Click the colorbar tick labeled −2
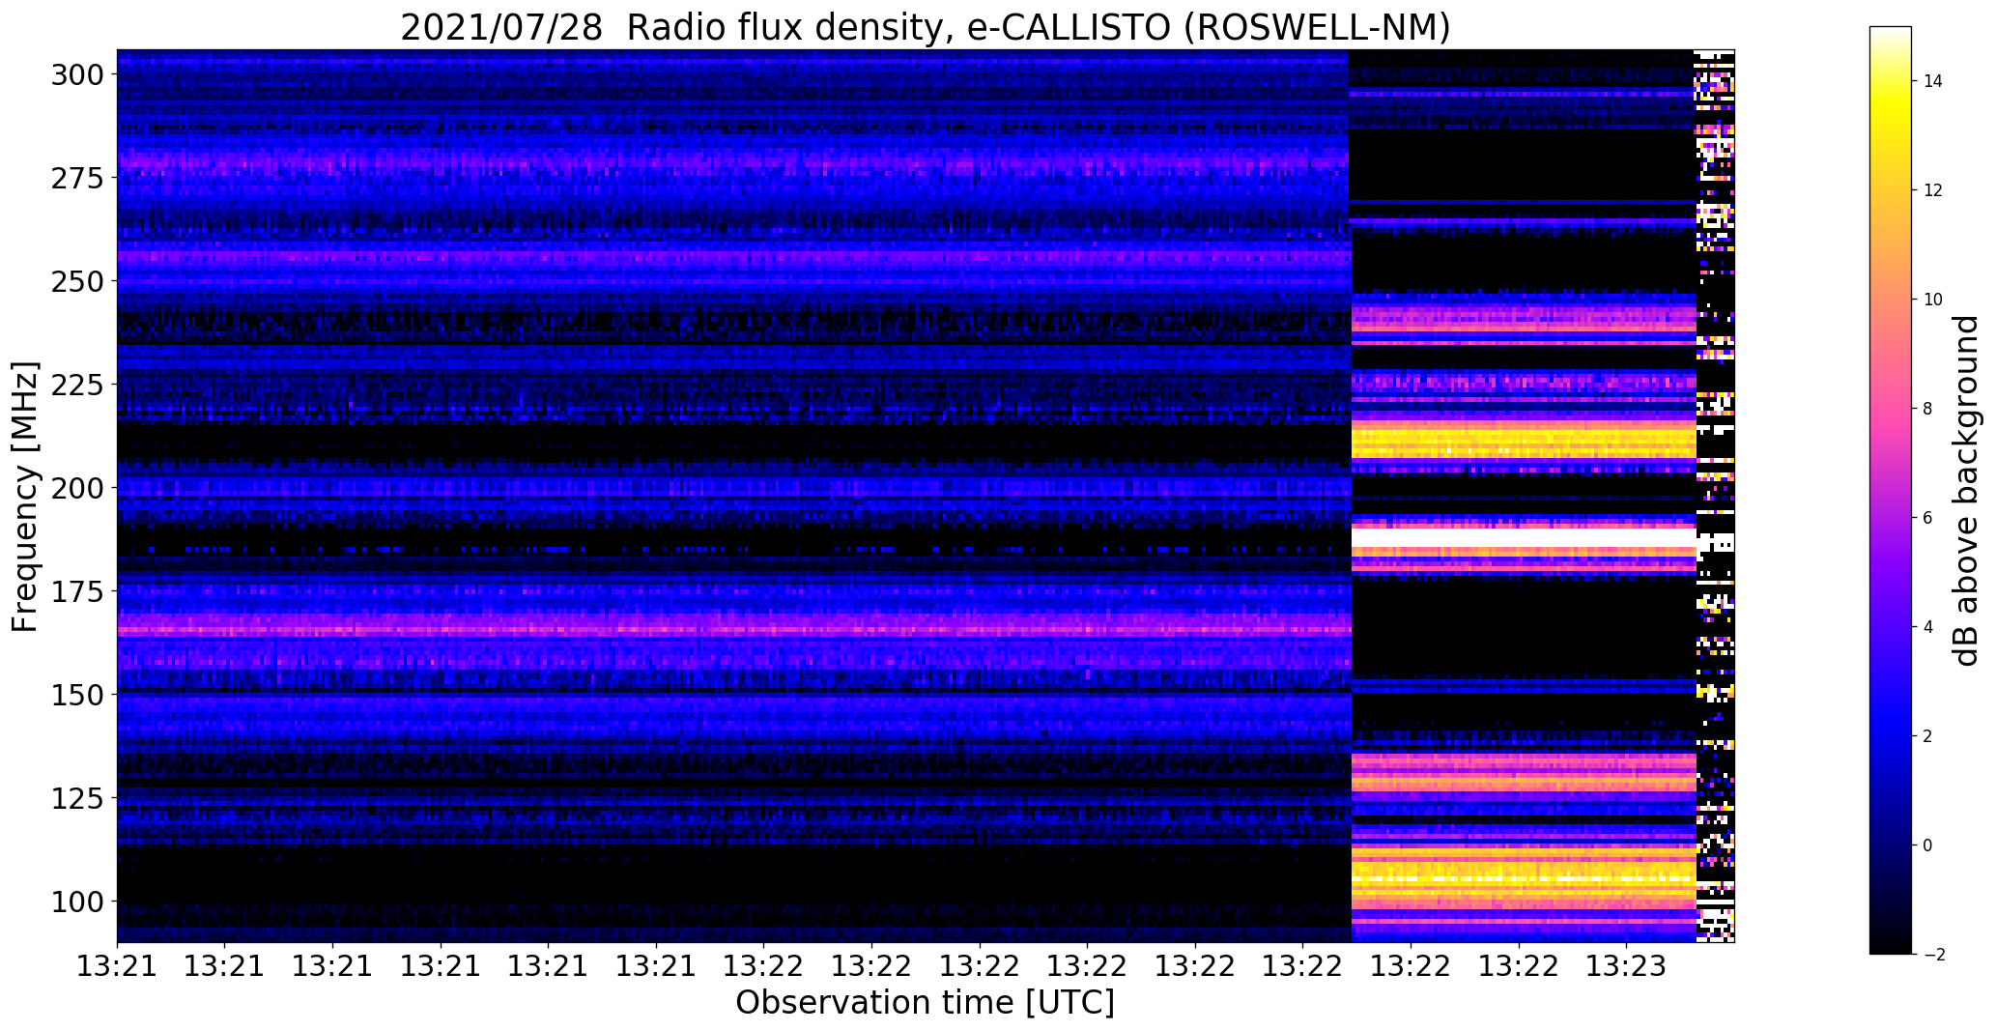This screenshot has height=1031, width=1996. [x=1933, y=955]
